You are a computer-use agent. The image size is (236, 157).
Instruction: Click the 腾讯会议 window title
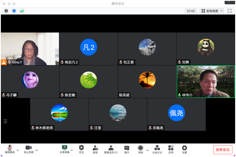(x=118, y=4)
